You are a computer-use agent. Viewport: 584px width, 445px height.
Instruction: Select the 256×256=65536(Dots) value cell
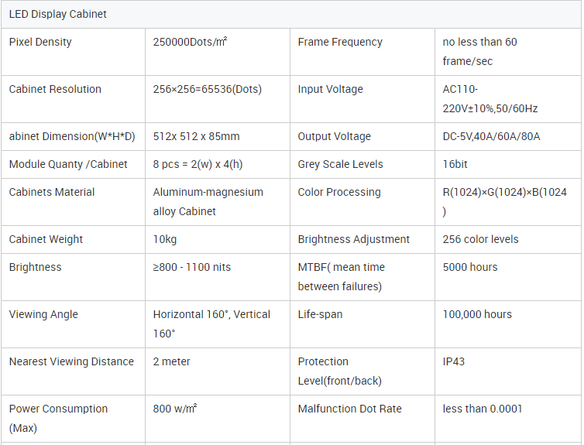[x=208, y=89]
